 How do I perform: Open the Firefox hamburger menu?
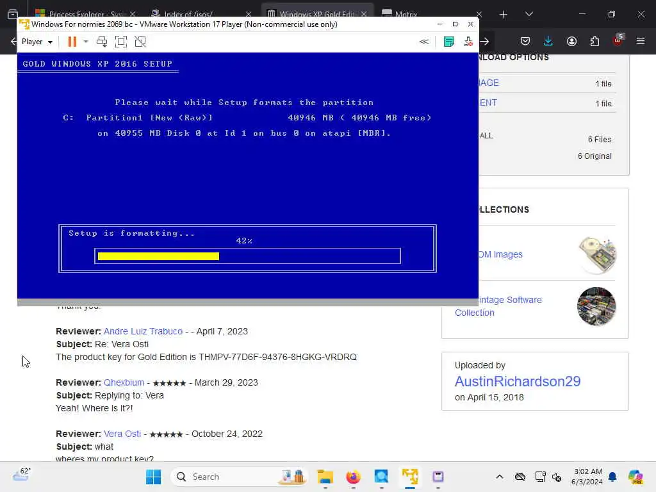(x=641, y=41)
